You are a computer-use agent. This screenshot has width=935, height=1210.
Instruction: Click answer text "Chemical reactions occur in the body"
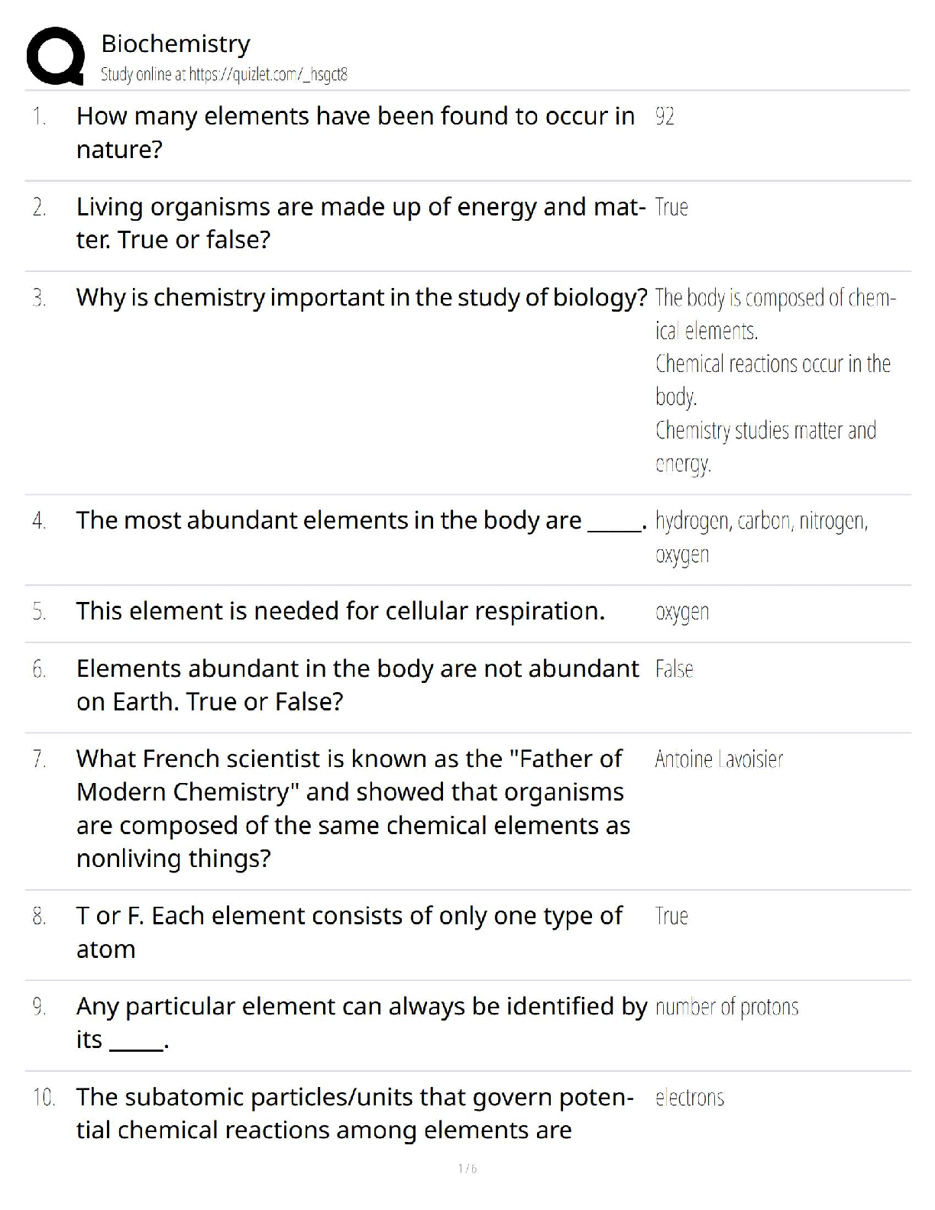coord(773,380)
